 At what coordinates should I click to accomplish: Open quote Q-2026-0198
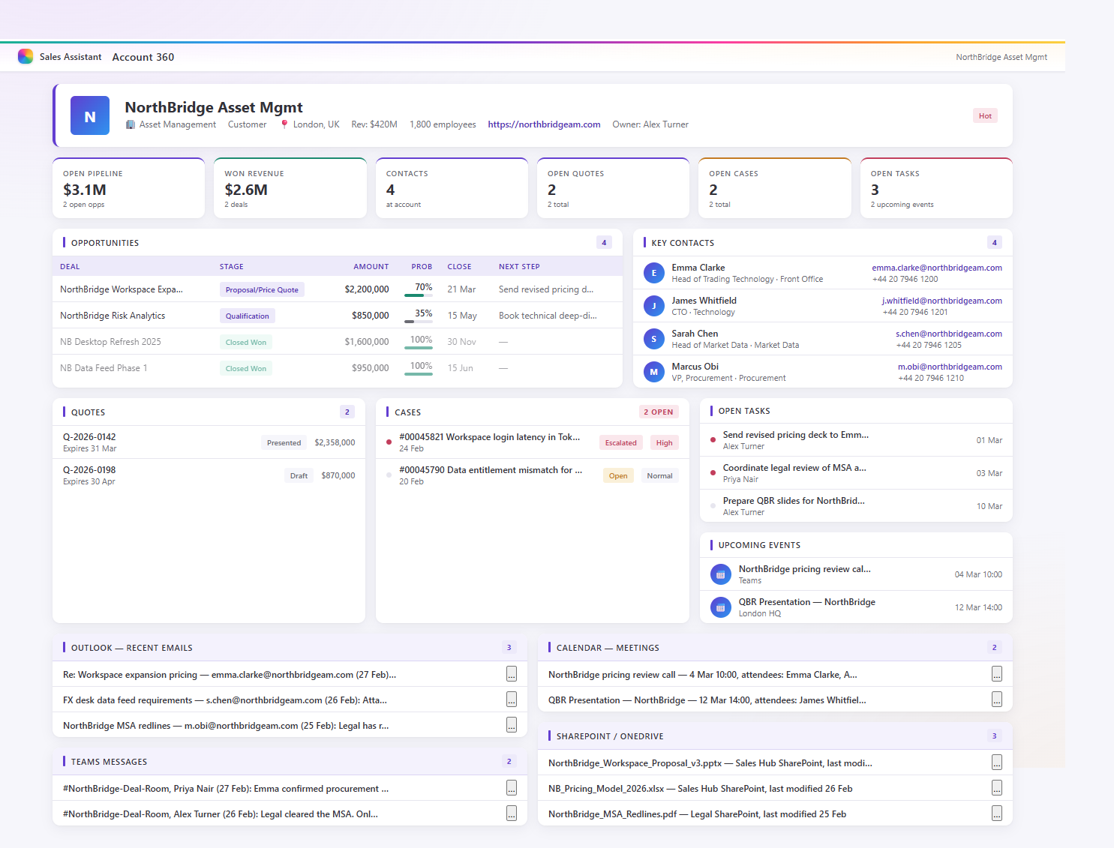tap(209, 475)
